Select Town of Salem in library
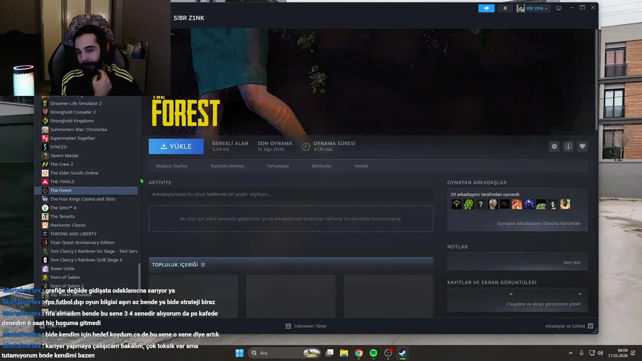The height and width of the screenshot is (361, 642). click(x=65, y=277)
